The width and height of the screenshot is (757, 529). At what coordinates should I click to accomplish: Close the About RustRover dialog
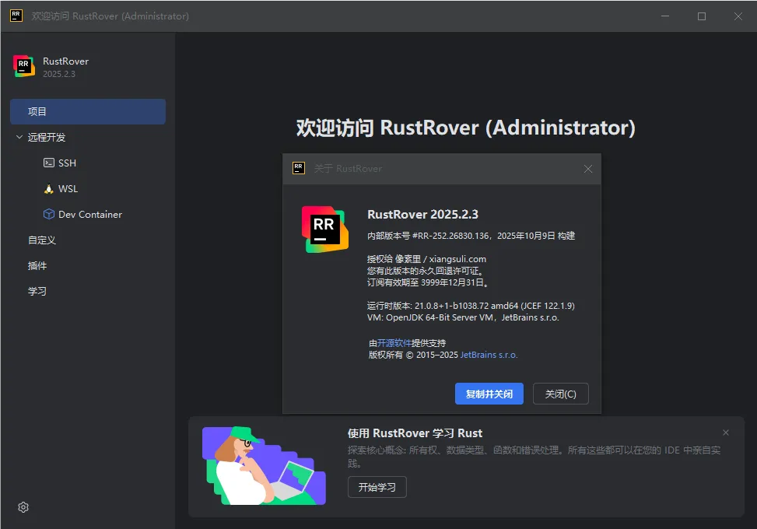588,169
